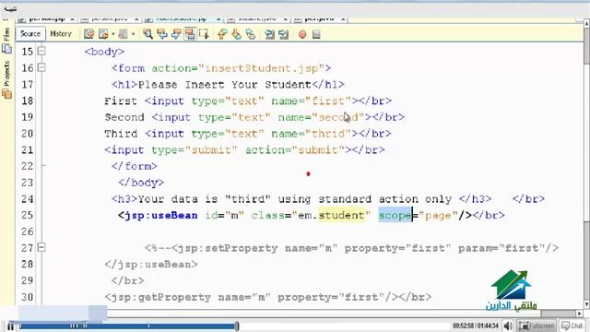Click Find Next Occurrence icon
Screen dimensions: 590x332
(x=176, y=34)
